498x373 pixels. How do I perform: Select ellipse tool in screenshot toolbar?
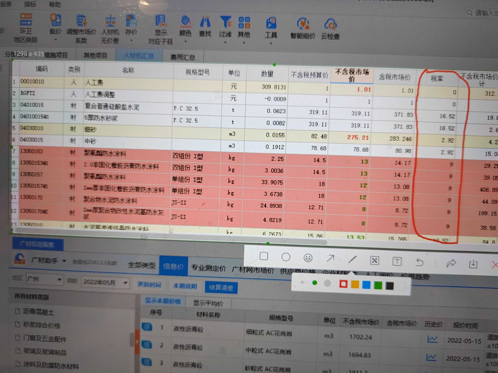click(x=286, y=257)
